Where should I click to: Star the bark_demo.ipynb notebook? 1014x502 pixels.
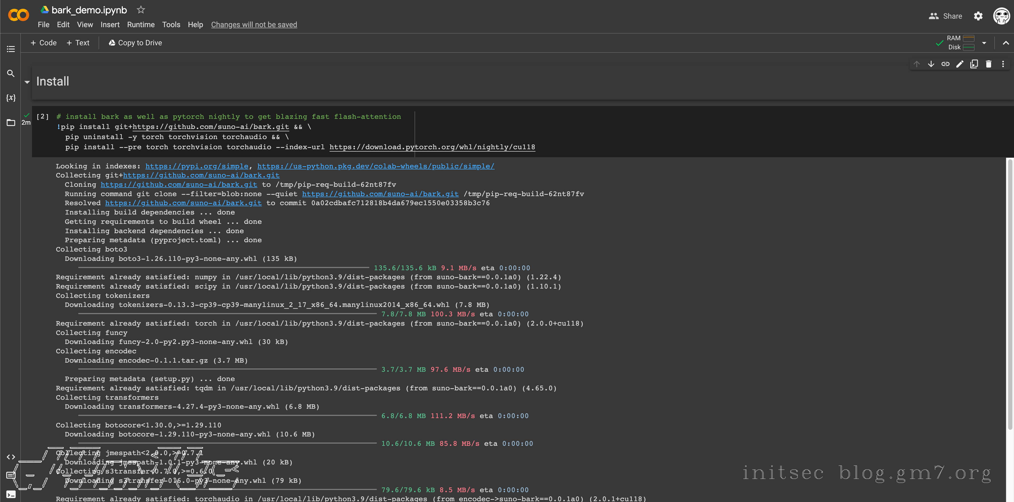point(140,10)
